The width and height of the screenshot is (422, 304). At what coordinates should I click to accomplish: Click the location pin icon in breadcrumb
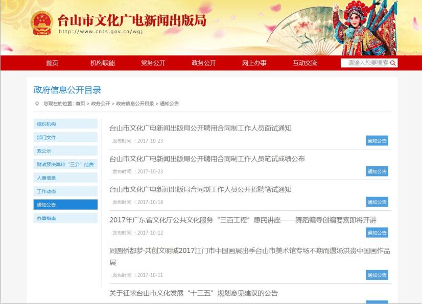37,104
